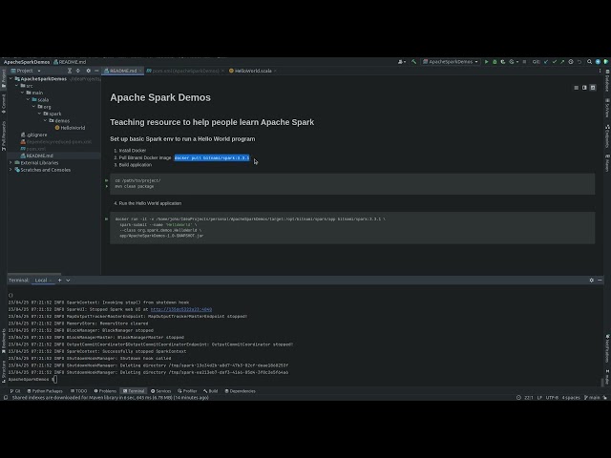Toggle Database tool window on right sidebar
The width and height of the screenshot is (611, 458).
(607, 80)
